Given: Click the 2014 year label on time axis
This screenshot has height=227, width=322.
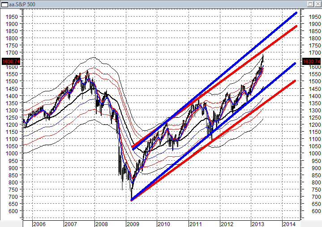Looking at the screenshot, I should point(289,224).
